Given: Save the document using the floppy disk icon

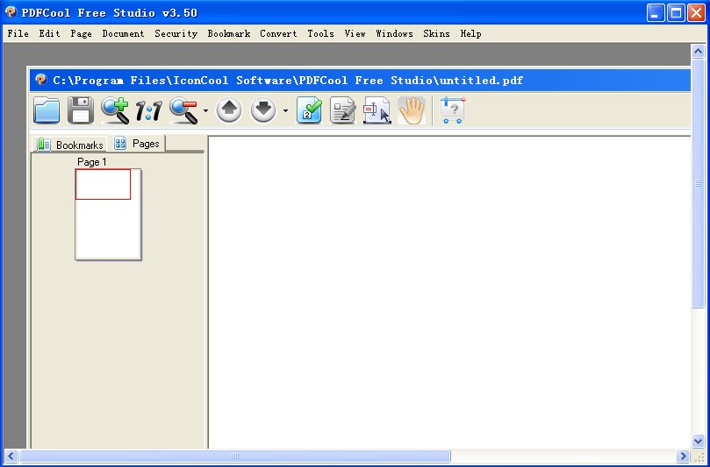Looking at the screenshot, I should 81,110.
